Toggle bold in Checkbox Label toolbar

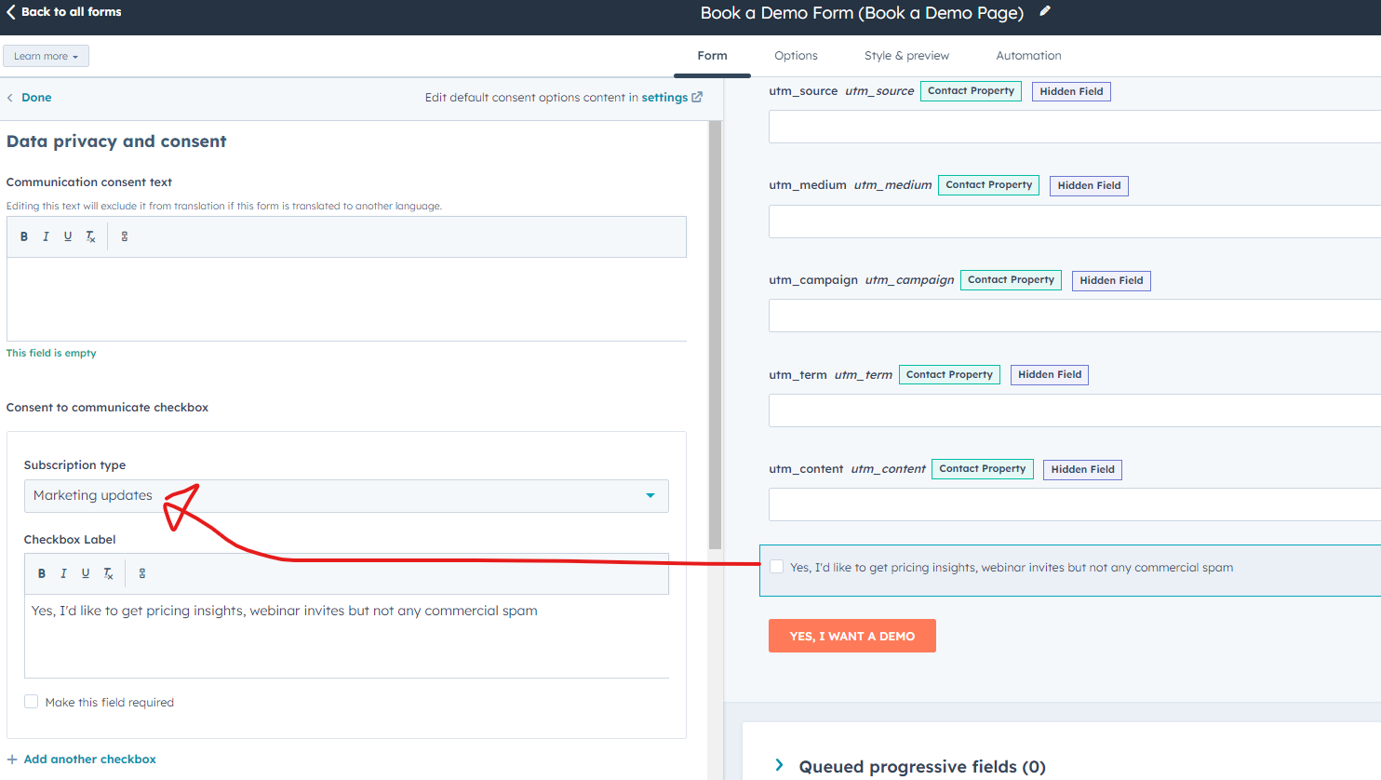pos(42,573)
